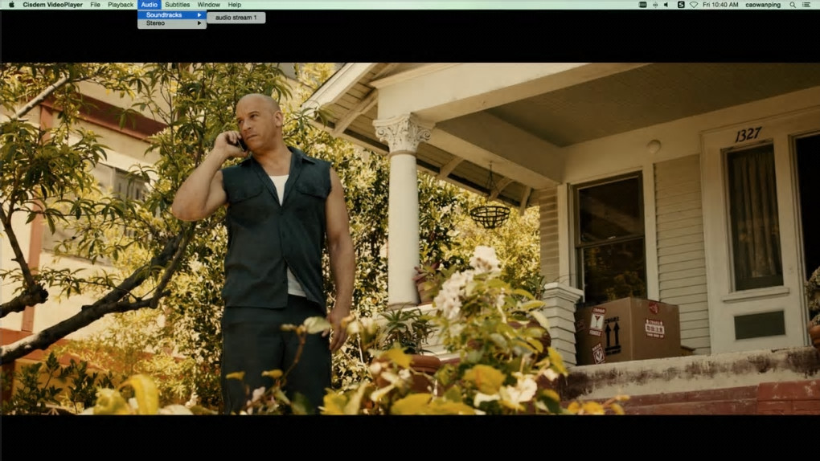The image size is (820, 461).
Task: Expand the Soundtracks submenu
Action: [172, 14]
